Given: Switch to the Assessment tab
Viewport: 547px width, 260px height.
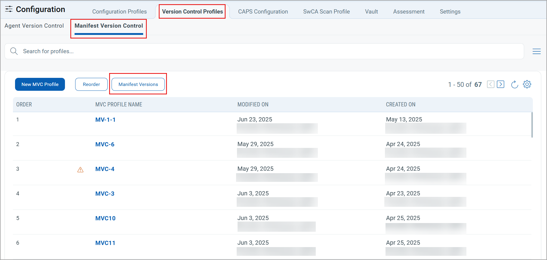Looking at the screenshot, I should [x=409, y=11].
